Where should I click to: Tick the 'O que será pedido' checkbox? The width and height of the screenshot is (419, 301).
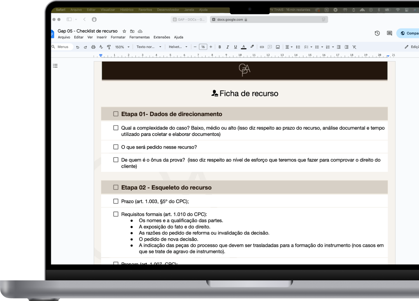coord(116,147)
